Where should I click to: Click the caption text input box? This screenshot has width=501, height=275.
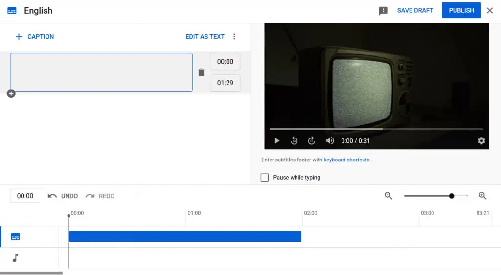click(101, 72)
